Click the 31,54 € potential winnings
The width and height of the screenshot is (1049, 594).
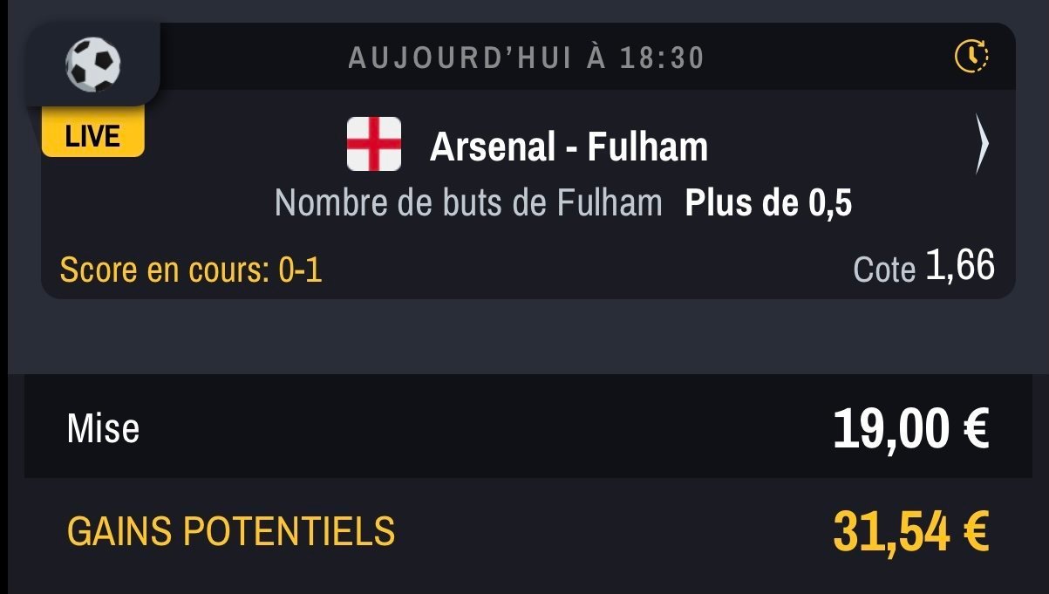point(910,531)
